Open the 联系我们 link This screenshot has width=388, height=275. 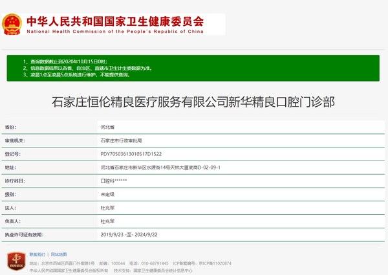coord(38,254)
